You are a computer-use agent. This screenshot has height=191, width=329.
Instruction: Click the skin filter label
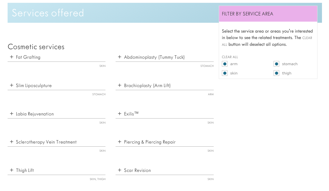[x=234, y=73]
